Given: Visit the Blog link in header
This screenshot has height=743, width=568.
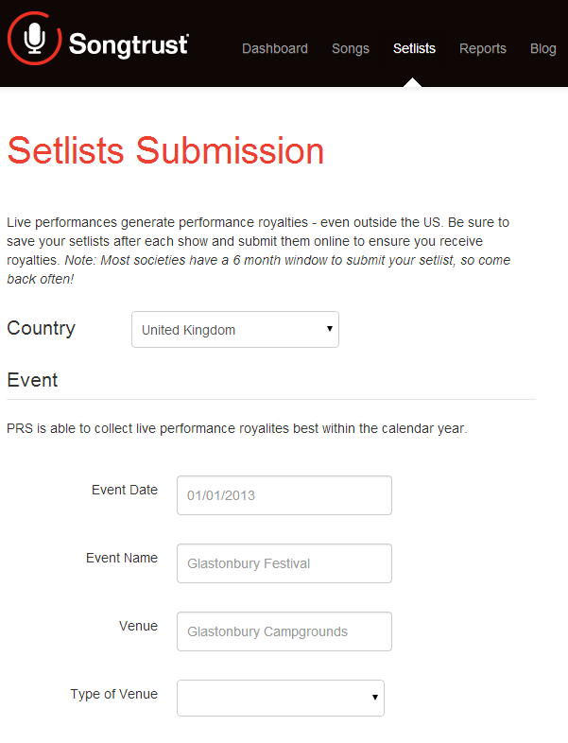Looking at the screenshot, I should click(542, 48).
